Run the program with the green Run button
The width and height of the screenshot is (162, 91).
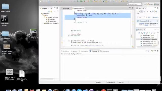point(81,1)
